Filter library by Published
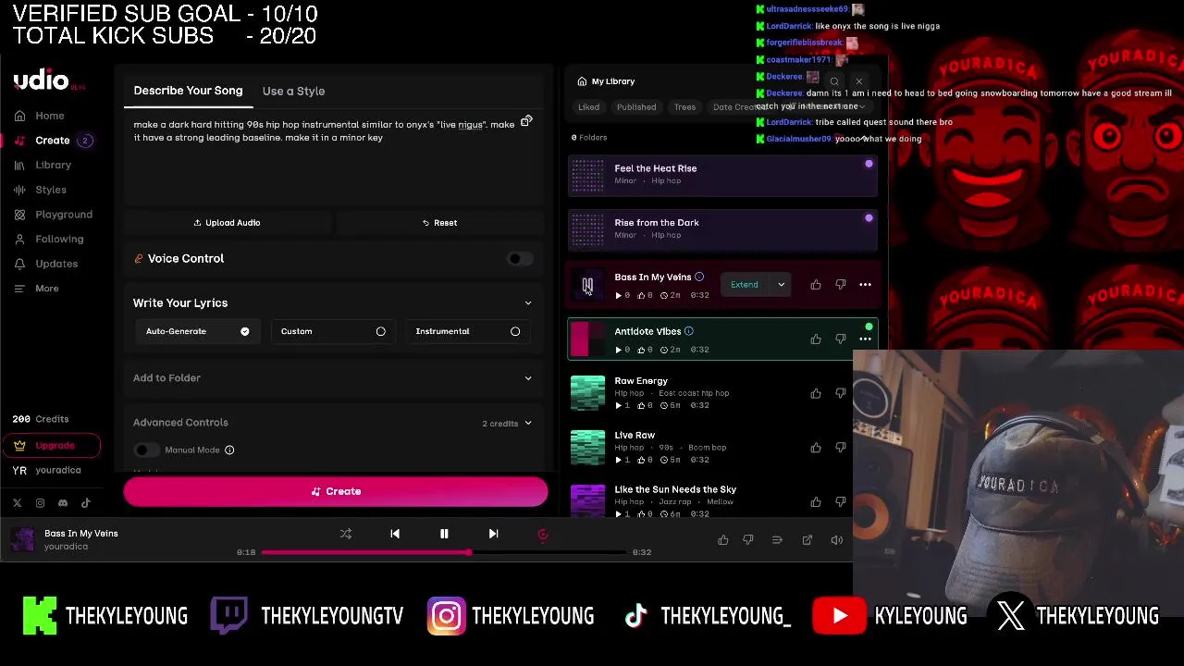 (636, 107)
